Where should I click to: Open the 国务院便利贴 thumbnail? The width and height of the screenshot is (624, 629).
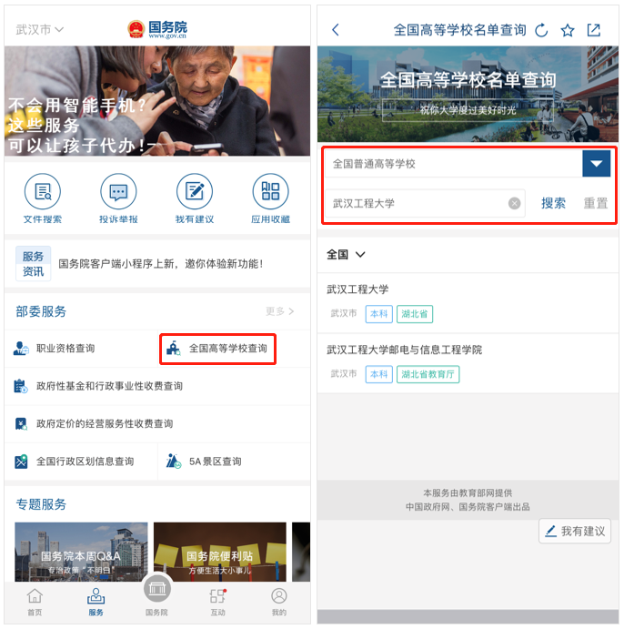pos(220,552)
